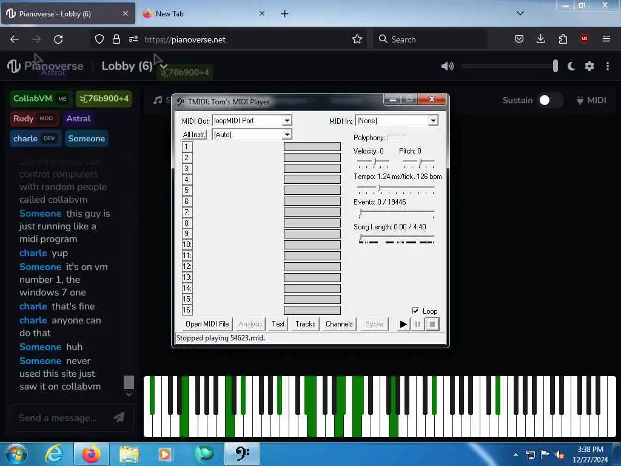621x466 pixels.
Task: Select user Astral in user list
Action: pyautogui.click(x=78, y=118)
